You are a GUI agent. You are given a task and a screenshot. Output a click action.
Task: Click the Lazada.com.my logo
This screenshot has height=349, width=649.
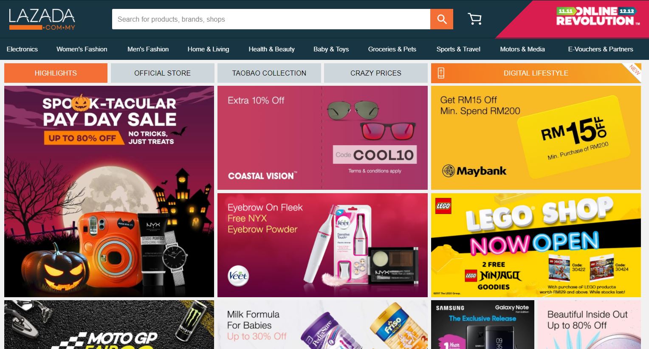pos(42,19)
